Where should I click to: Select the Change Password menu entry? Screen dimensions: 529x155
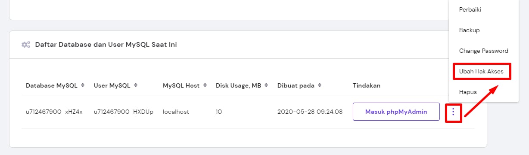(483, 51)
